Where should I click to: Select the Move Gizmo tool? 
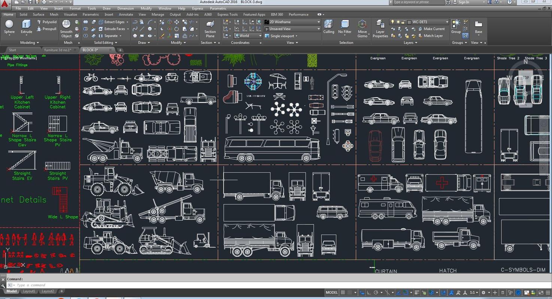tap(362, 28)
